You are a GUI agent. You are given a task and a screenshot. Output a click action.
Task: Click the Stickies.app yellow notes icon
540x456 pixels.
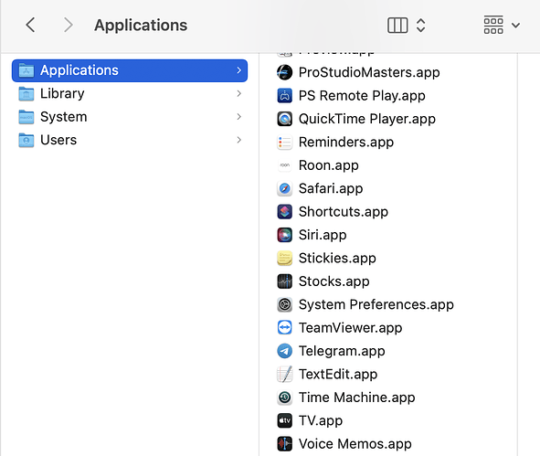(284, 258)
